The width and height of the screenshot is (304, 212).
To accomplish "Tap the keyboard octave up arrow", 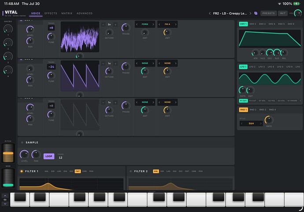I will pos(5,196).
